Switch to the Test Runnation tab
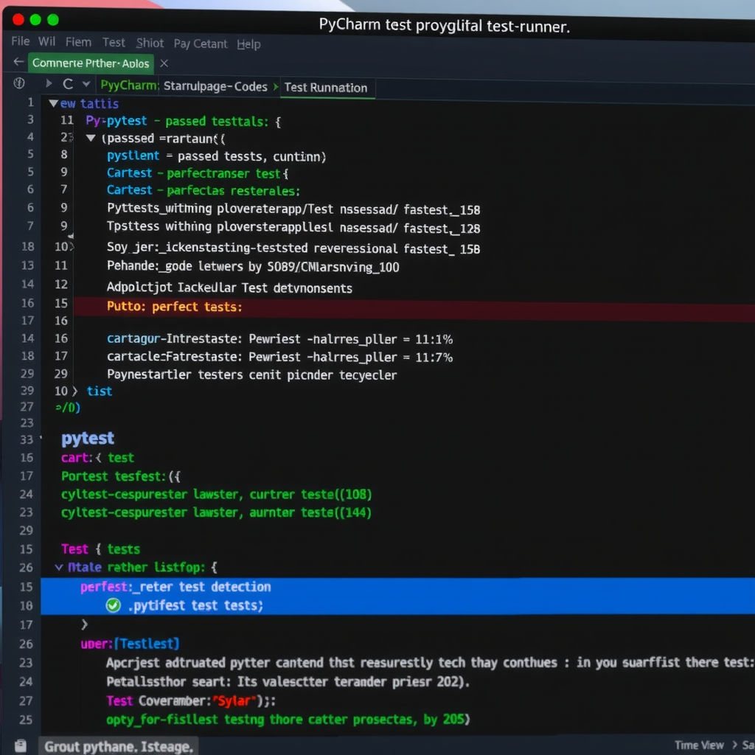 point(327,87)
